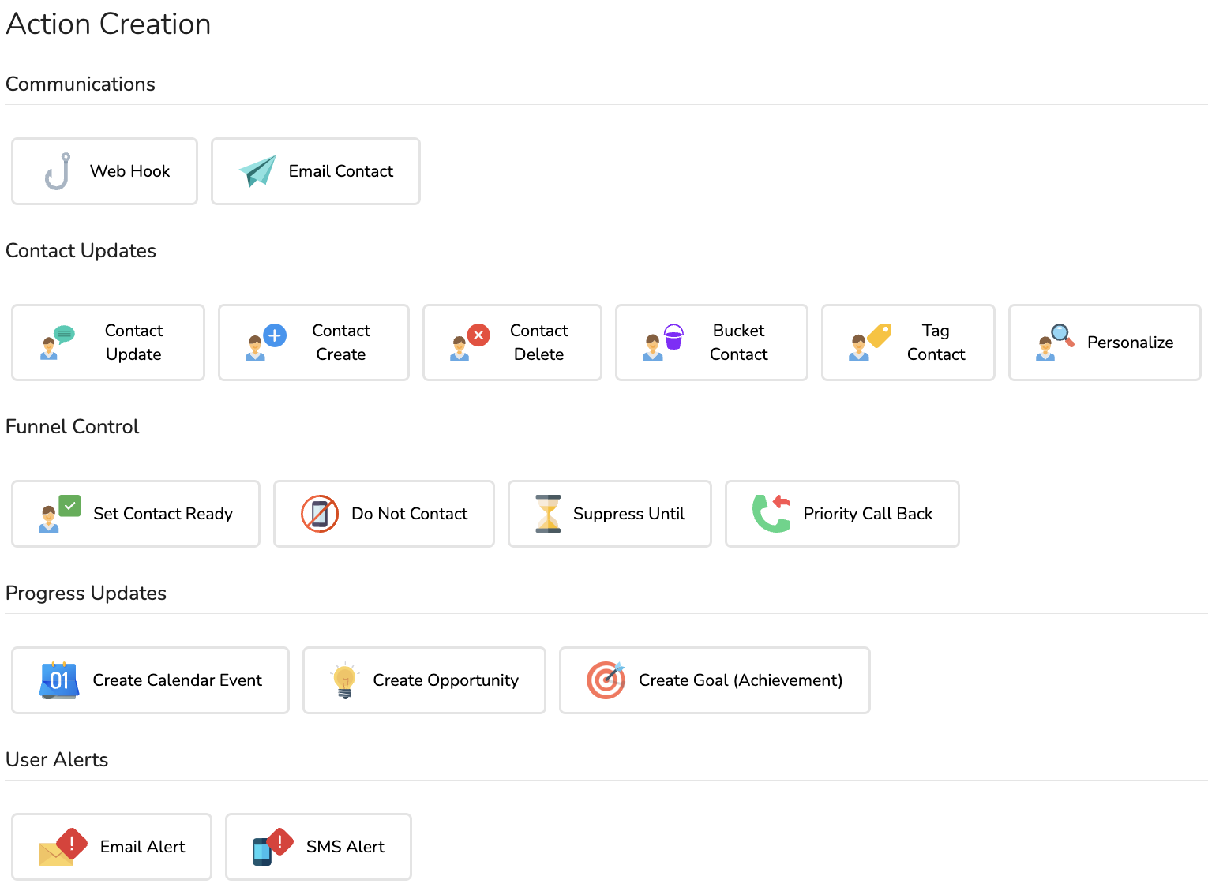Click the Contact Updates section heading
The width and height of the screenshot is (1208, 895).
(81, 250)
